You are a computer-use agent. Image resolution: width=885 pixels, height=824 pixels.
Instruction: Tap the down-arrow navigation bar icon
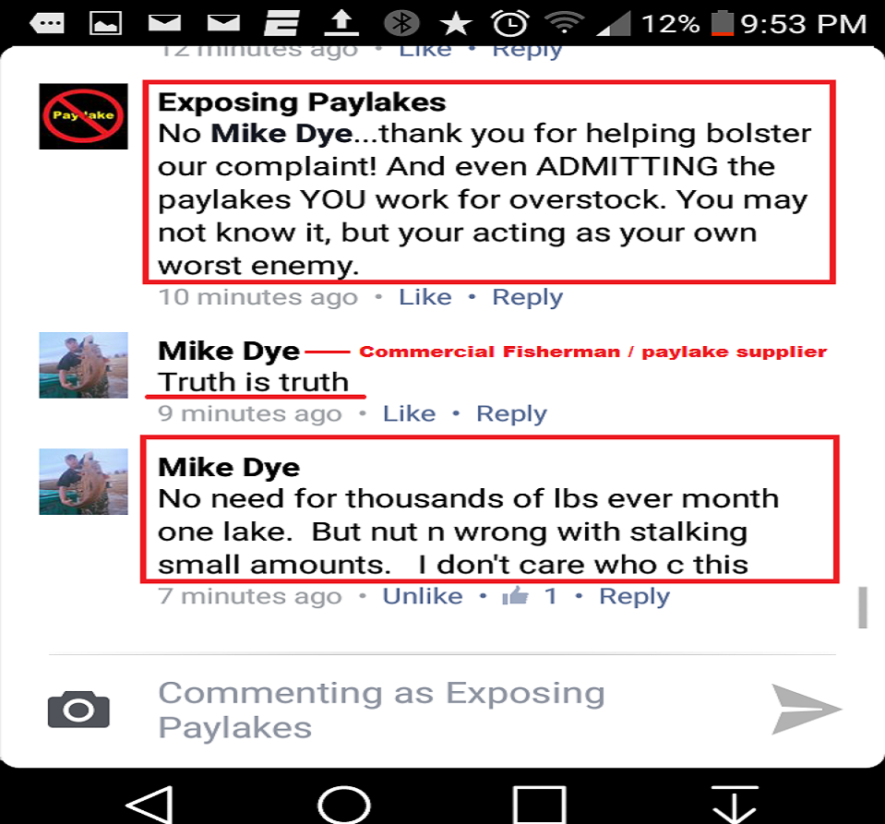coord(735,805)
